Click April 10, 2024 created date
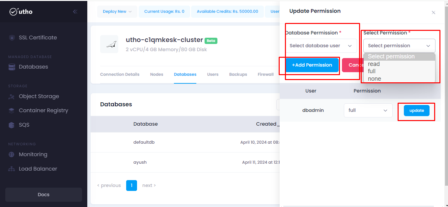This screenshot has height=207, width=448. [x=260, y=142]
